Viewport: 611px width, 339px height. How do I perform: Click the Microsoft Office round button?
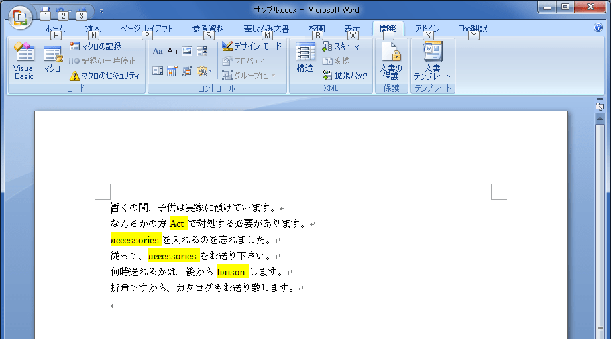[21, 15]
